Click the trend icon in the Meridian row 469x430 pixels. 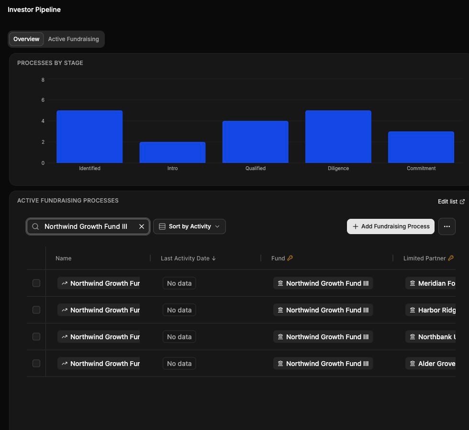pyautogui.click(x=64, y=283)
